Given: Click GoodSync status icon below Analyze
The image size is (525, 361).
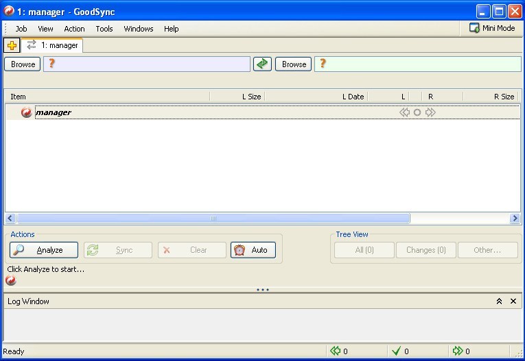Looking at the screenshot, I should click(x=11, y=280).
